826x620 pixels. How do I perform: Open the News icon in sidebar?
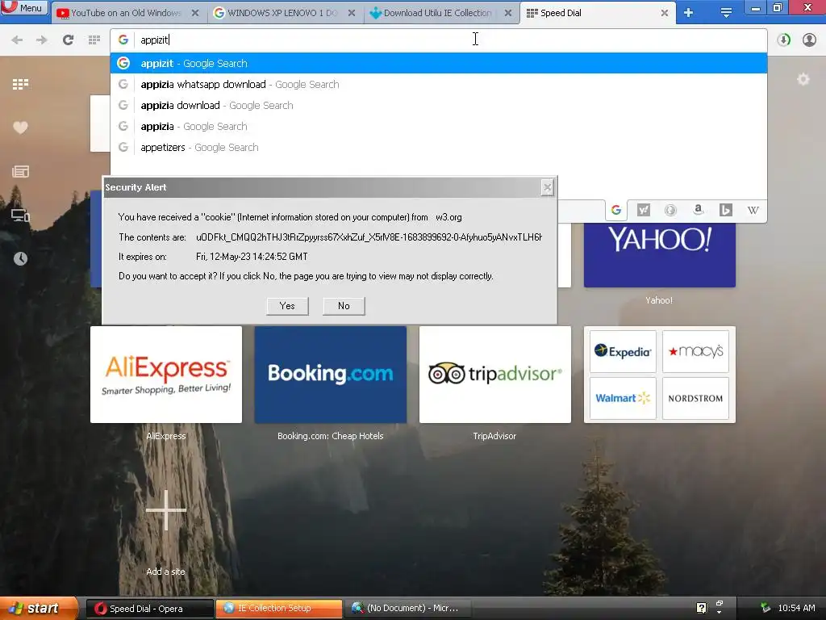tap(20, 171)
